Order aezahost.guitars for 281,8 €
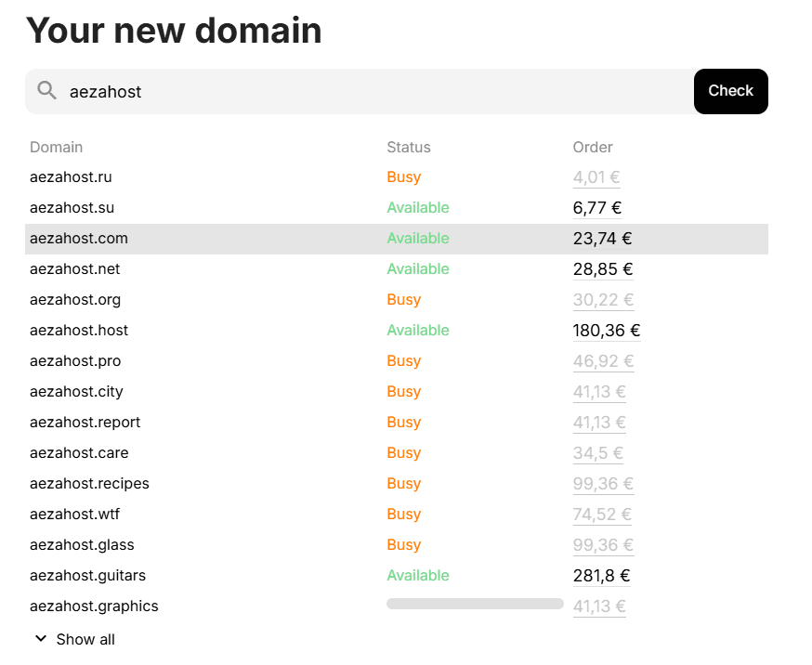This screenshot has height=665, width=812. (x=601, y=576)
